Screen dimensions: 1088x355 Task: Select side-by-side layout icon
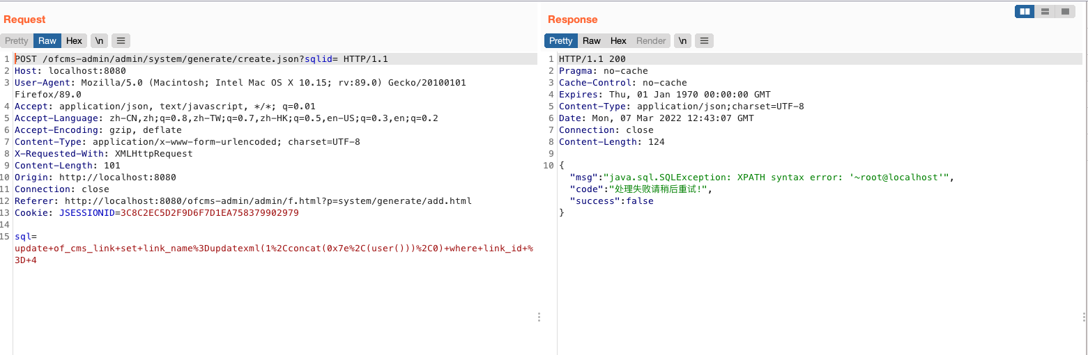point(1025,11)
